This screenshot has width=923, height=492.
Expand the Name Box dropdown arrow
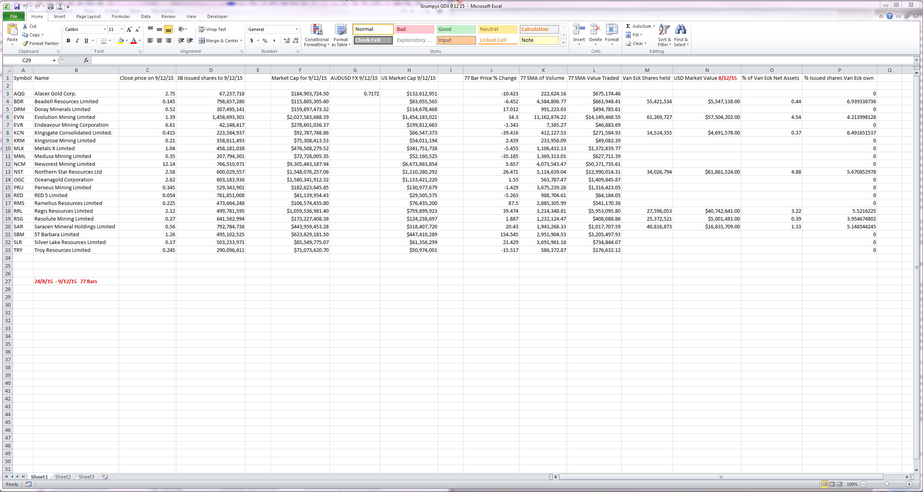coord(54,60)
